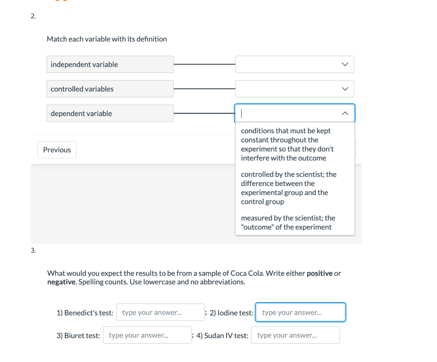Expand the first answer dropdown chevron
This screenshot has height=362, width=437.
(x=344, y=64)
